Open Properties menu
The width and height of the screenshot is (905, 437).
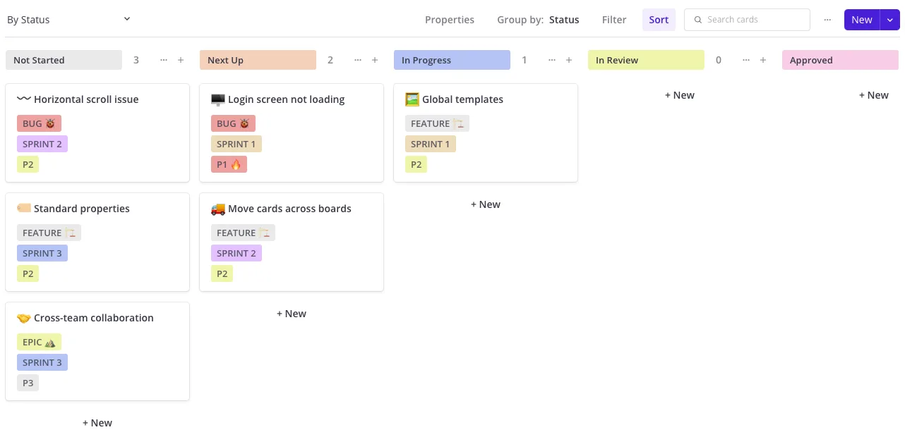coord(450,20)
